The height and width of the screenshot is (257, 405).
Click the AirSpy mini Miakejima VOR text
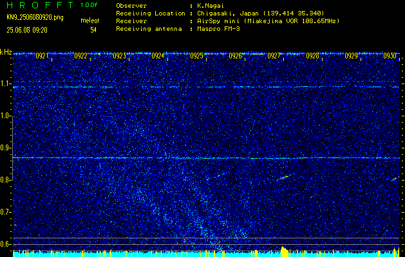(268, 21)
